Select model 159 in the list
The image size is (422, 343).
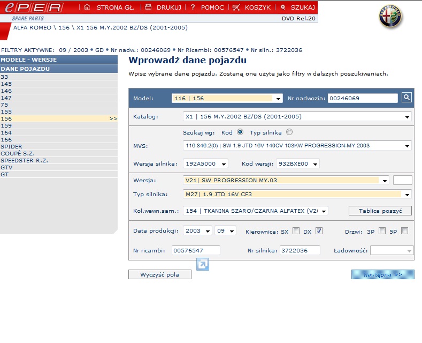59,125
